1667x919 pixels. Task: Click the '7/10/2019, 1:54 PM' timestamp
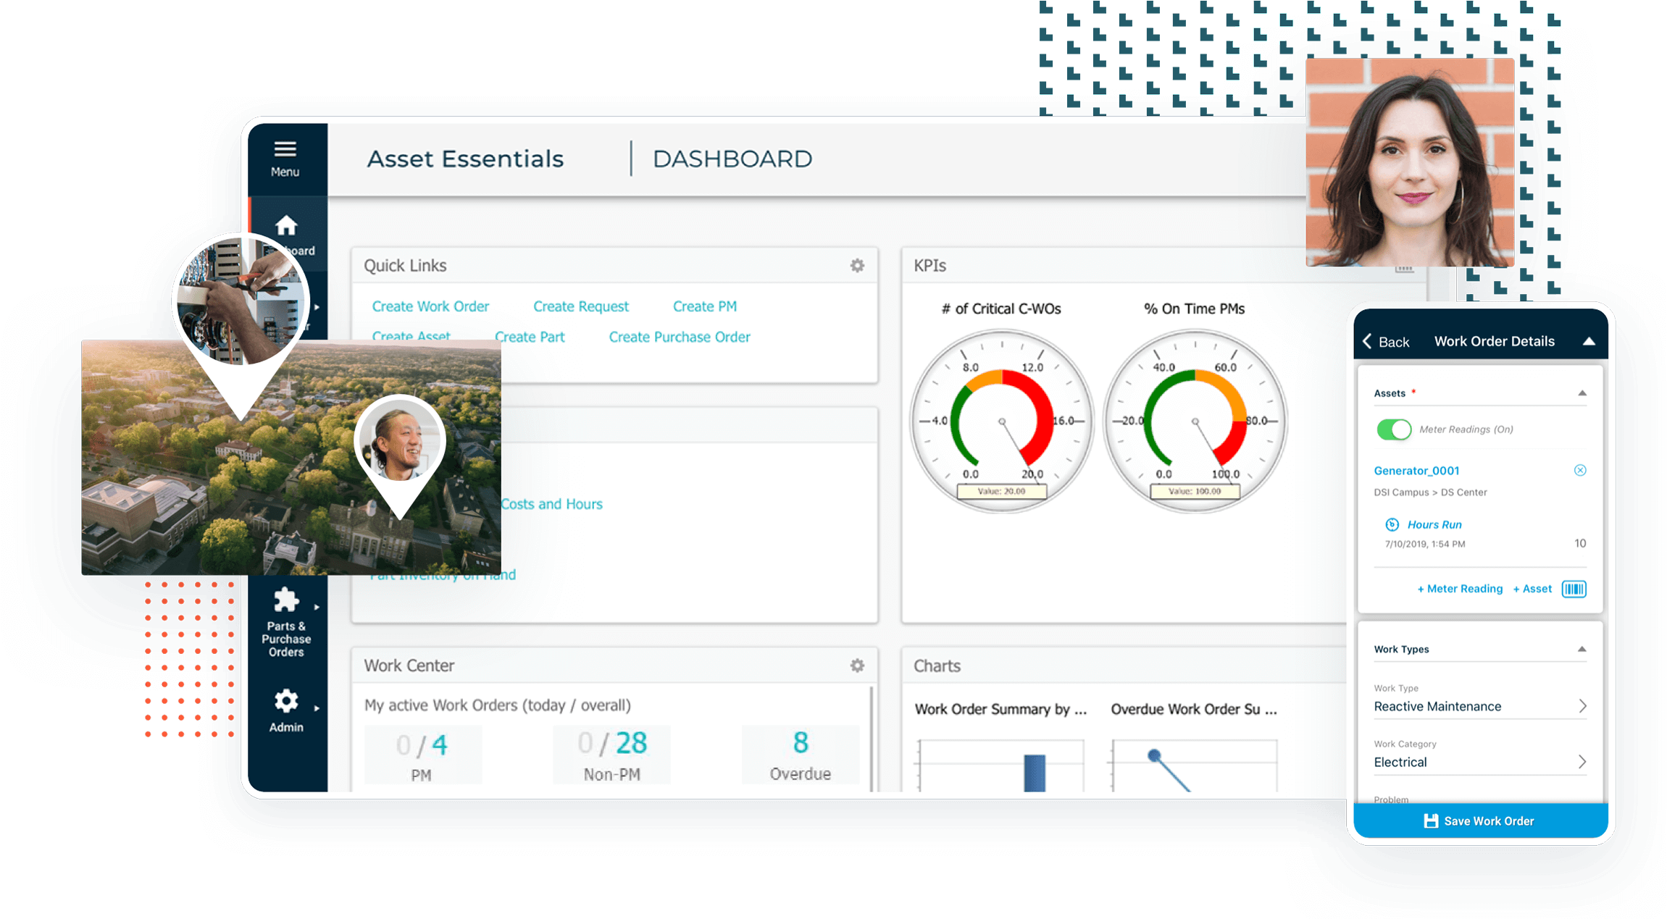(x=1425, y=544)
